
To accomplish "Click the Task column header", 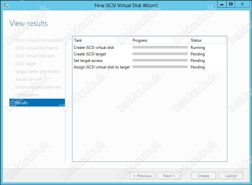I will click(x=102, y=40).
